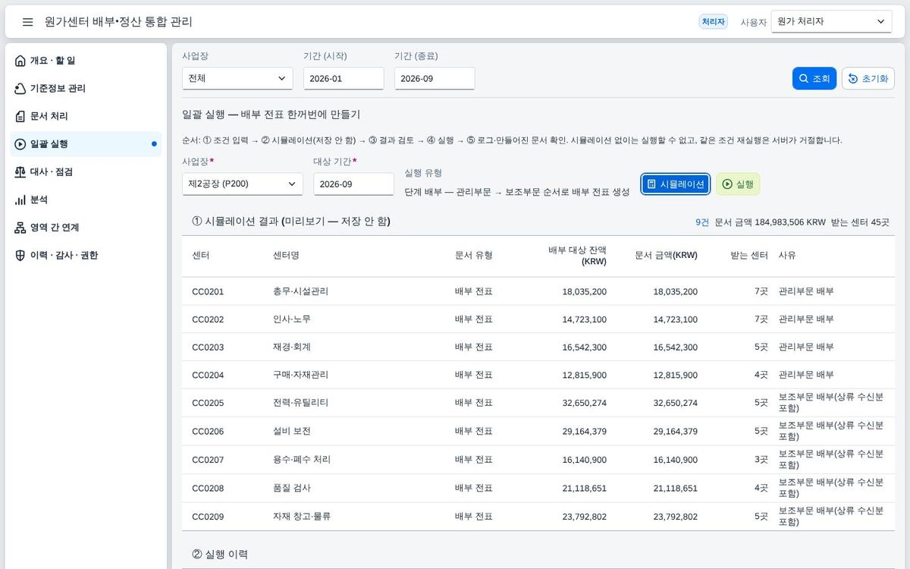Screen dimensions: 910x569
Task: Click the ② 실행 이력 section heading
Action: click(x=220, y=555)
